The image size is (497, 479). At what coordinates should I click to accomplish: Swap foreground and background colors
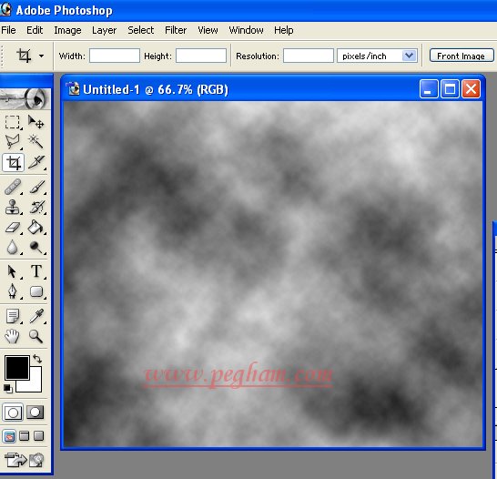click(x=37, y=359)
